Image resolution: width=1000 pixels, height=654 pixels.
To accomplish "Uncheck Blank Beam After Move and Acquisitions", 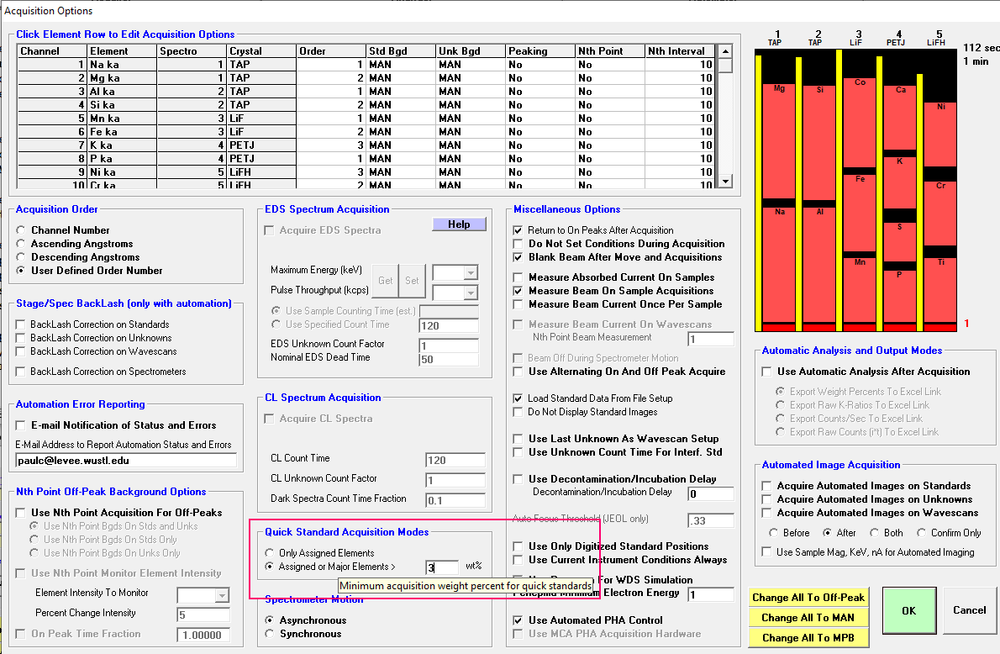I will click(x=518, y=257).
